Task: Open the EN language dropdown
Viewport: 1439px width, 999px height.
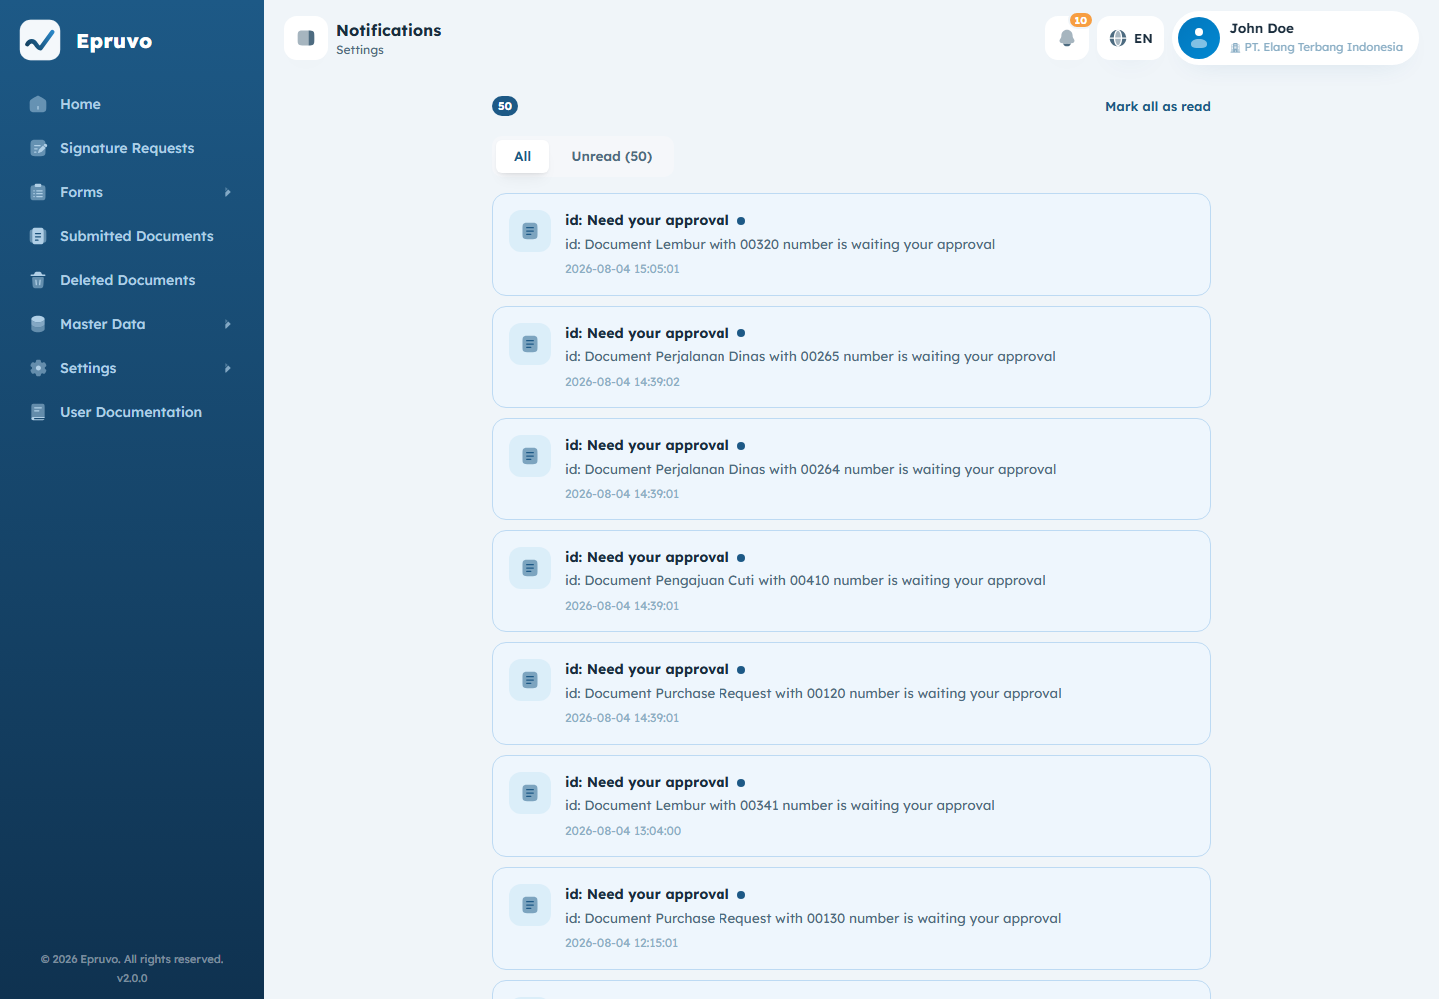Action: pos(1131,38)
